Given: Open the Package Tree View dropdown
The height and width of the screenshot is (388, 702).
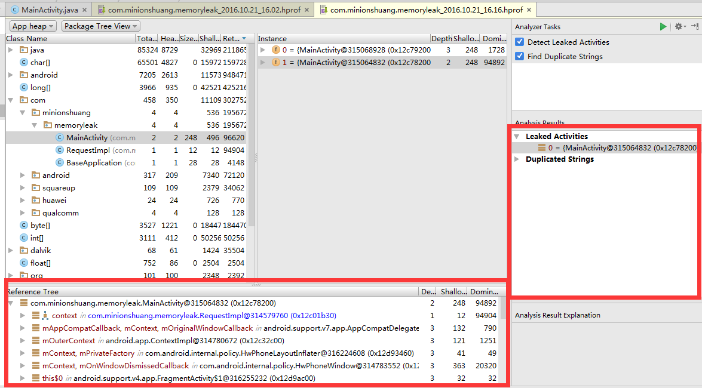Looking at the screenshot, I should [x=100, y=26].
